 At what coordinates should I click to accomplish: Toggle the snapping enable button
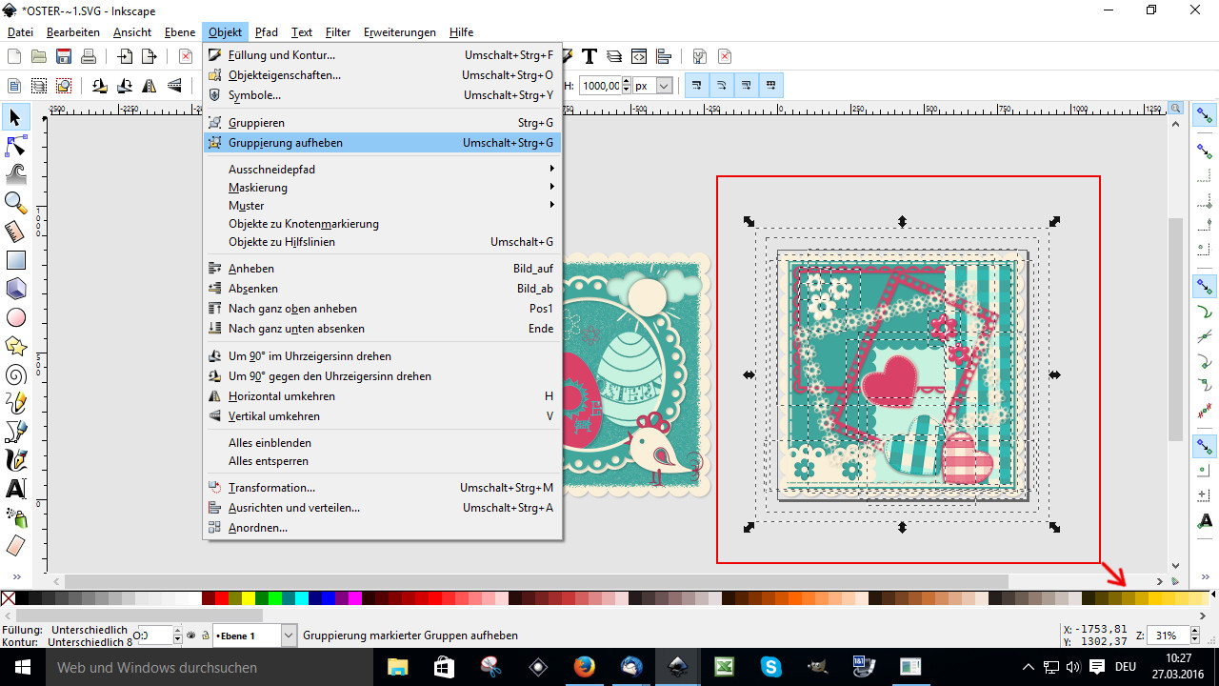pos(1205,116)
